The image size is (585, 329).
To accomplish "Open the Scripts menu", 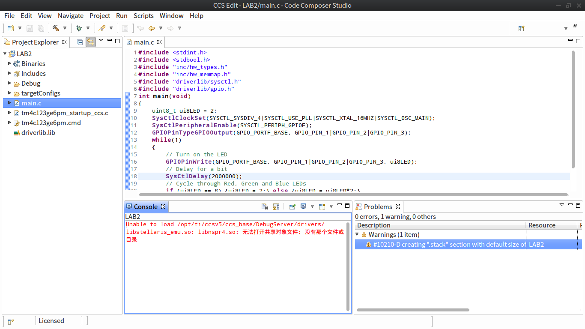I will tap(143, 15).
